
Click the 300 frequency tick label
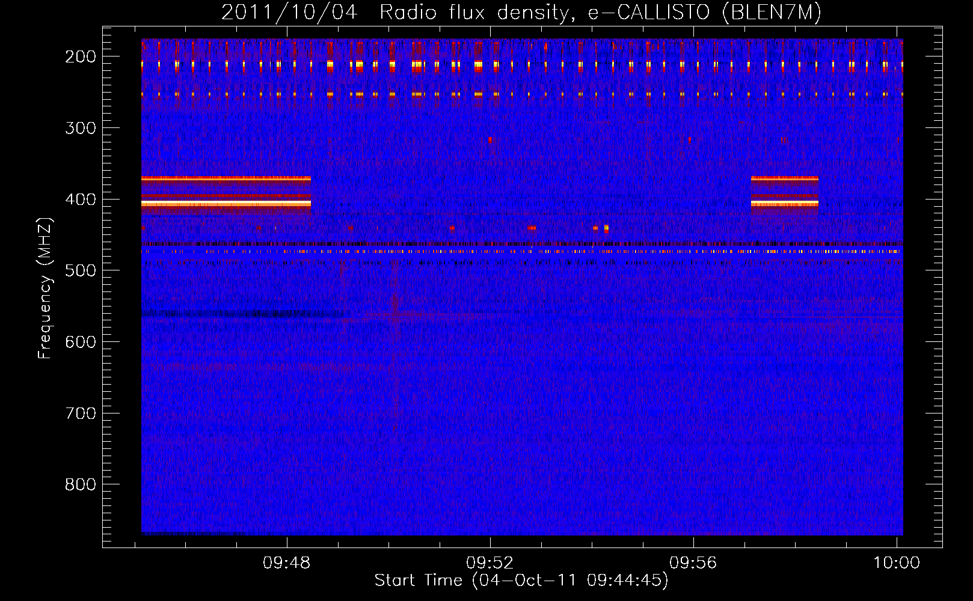point(81,128)
